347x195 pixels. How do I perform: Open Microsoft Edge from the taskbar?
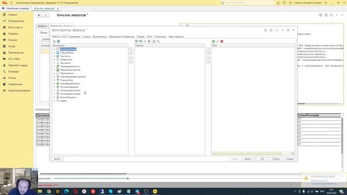(66, 191)
